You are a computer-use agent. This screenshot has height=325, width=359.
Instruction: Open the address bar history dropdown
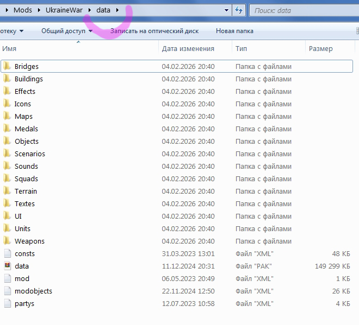[227, 10]
